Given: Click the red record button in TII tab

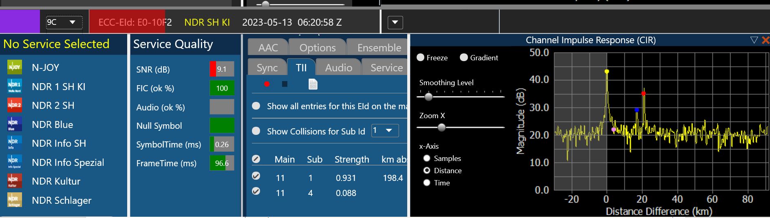Looking at the screenshot, I should 267,84.
